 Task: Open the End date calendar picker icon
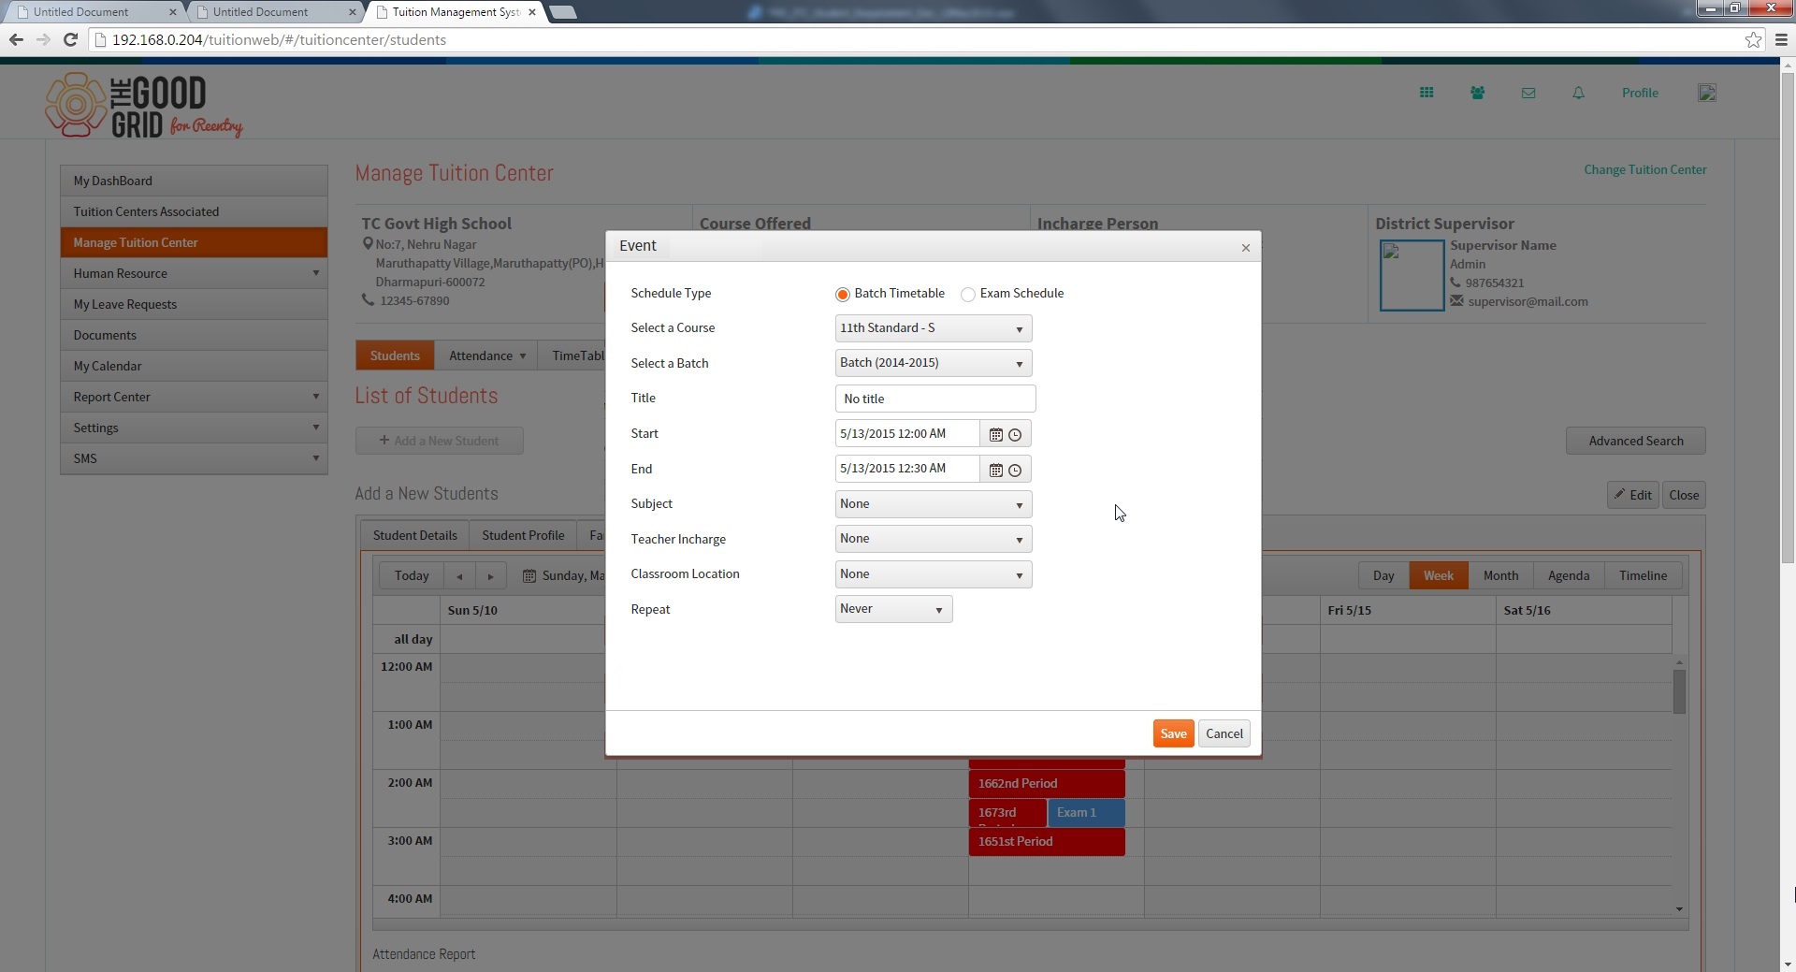[995, 470]
